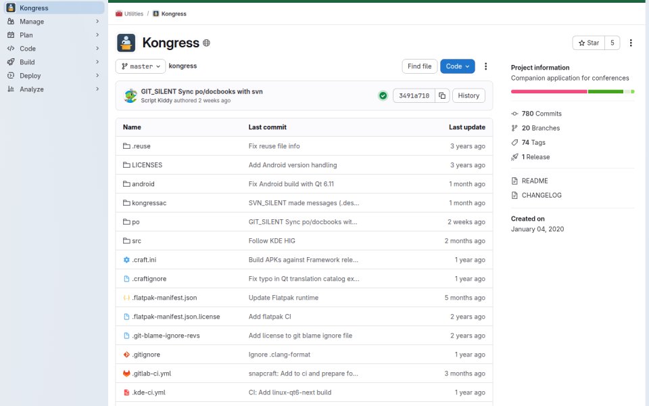Open the Kongress project avatar image
This screenshot has width=649, height=406.
[x=126, y=43]
